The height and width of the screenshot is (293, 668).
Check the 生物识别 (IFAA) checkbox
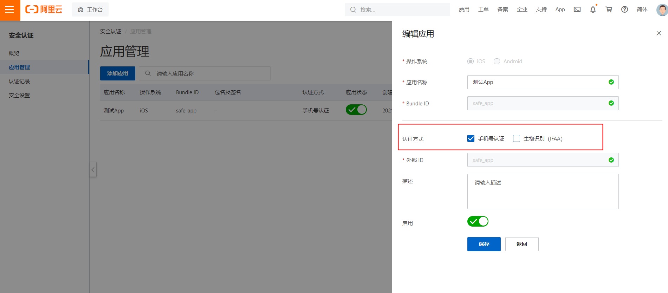pyautogui.click(x=517, y=138)
